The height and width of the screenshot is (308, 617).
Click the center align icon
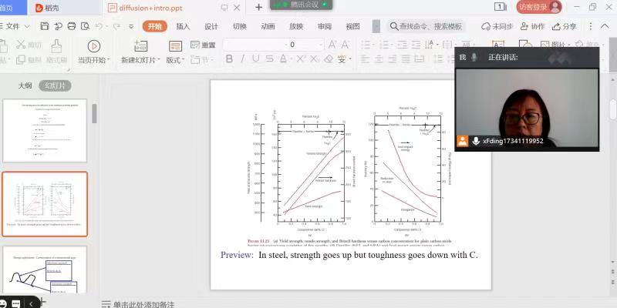[x=379, y=59]
